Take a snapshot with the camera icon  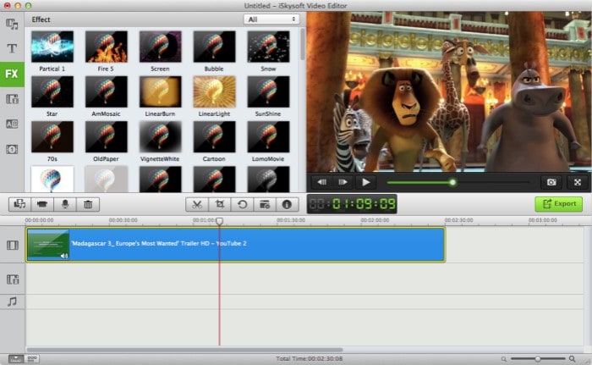pyautogui.click(x=551, y=182)
